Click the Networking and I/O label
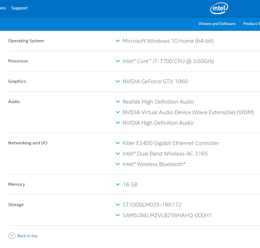 coord(28,143)
